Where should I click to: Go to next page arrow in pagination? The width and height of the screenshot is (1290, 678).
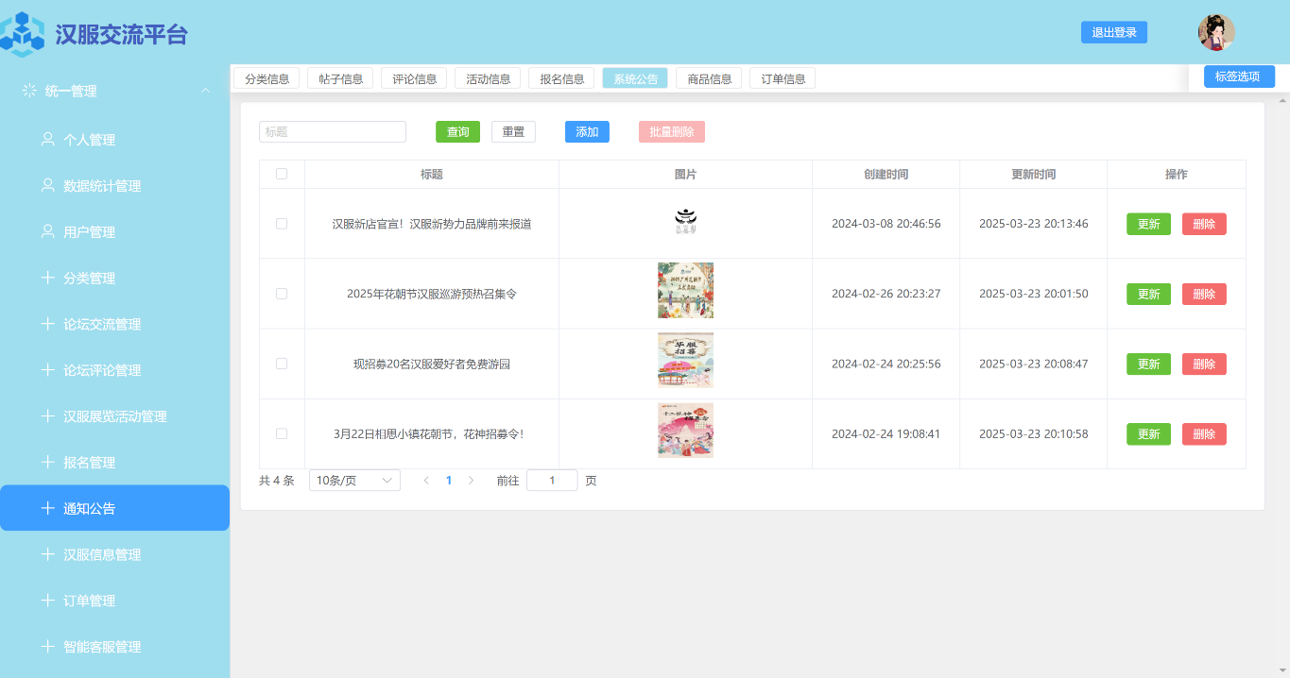(x=471, y=481)
